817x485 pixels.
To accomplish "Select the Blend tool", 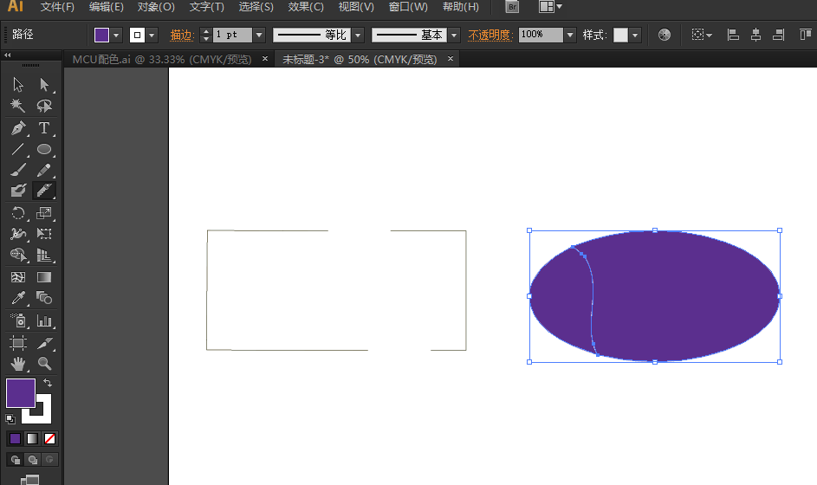I will 44,298.
